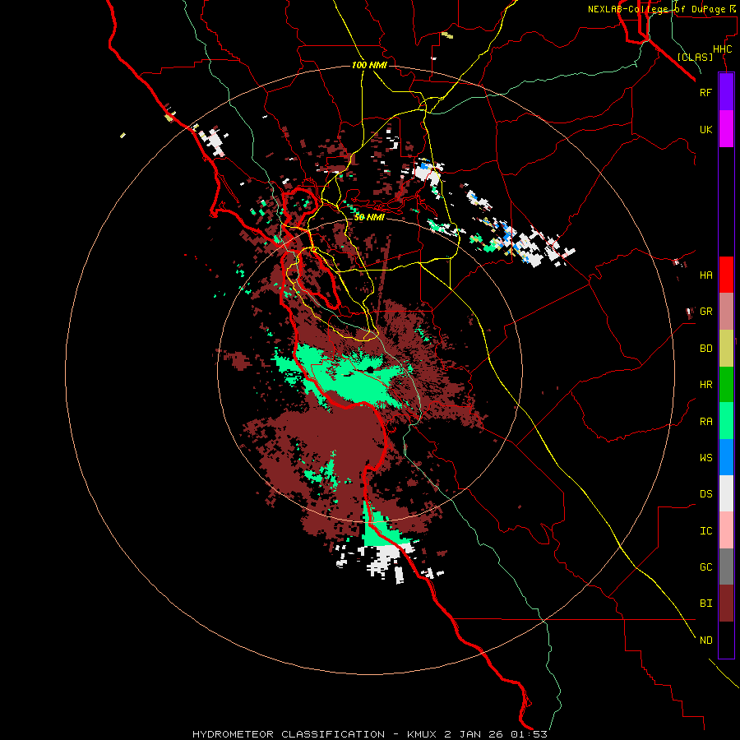Click the GC gray legend swatch
This screenshot has width=740, height=740.
(726, 567)
